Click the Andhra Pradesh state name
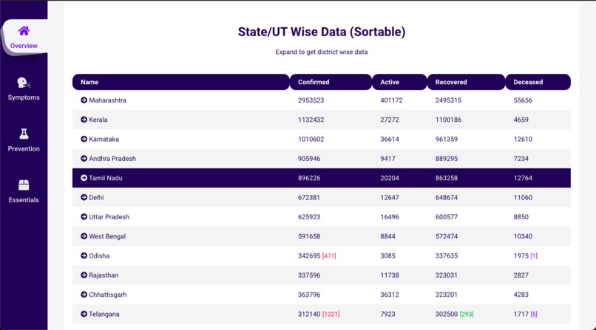596x330 pixels. pyautogui.click(x=112, y=159)
